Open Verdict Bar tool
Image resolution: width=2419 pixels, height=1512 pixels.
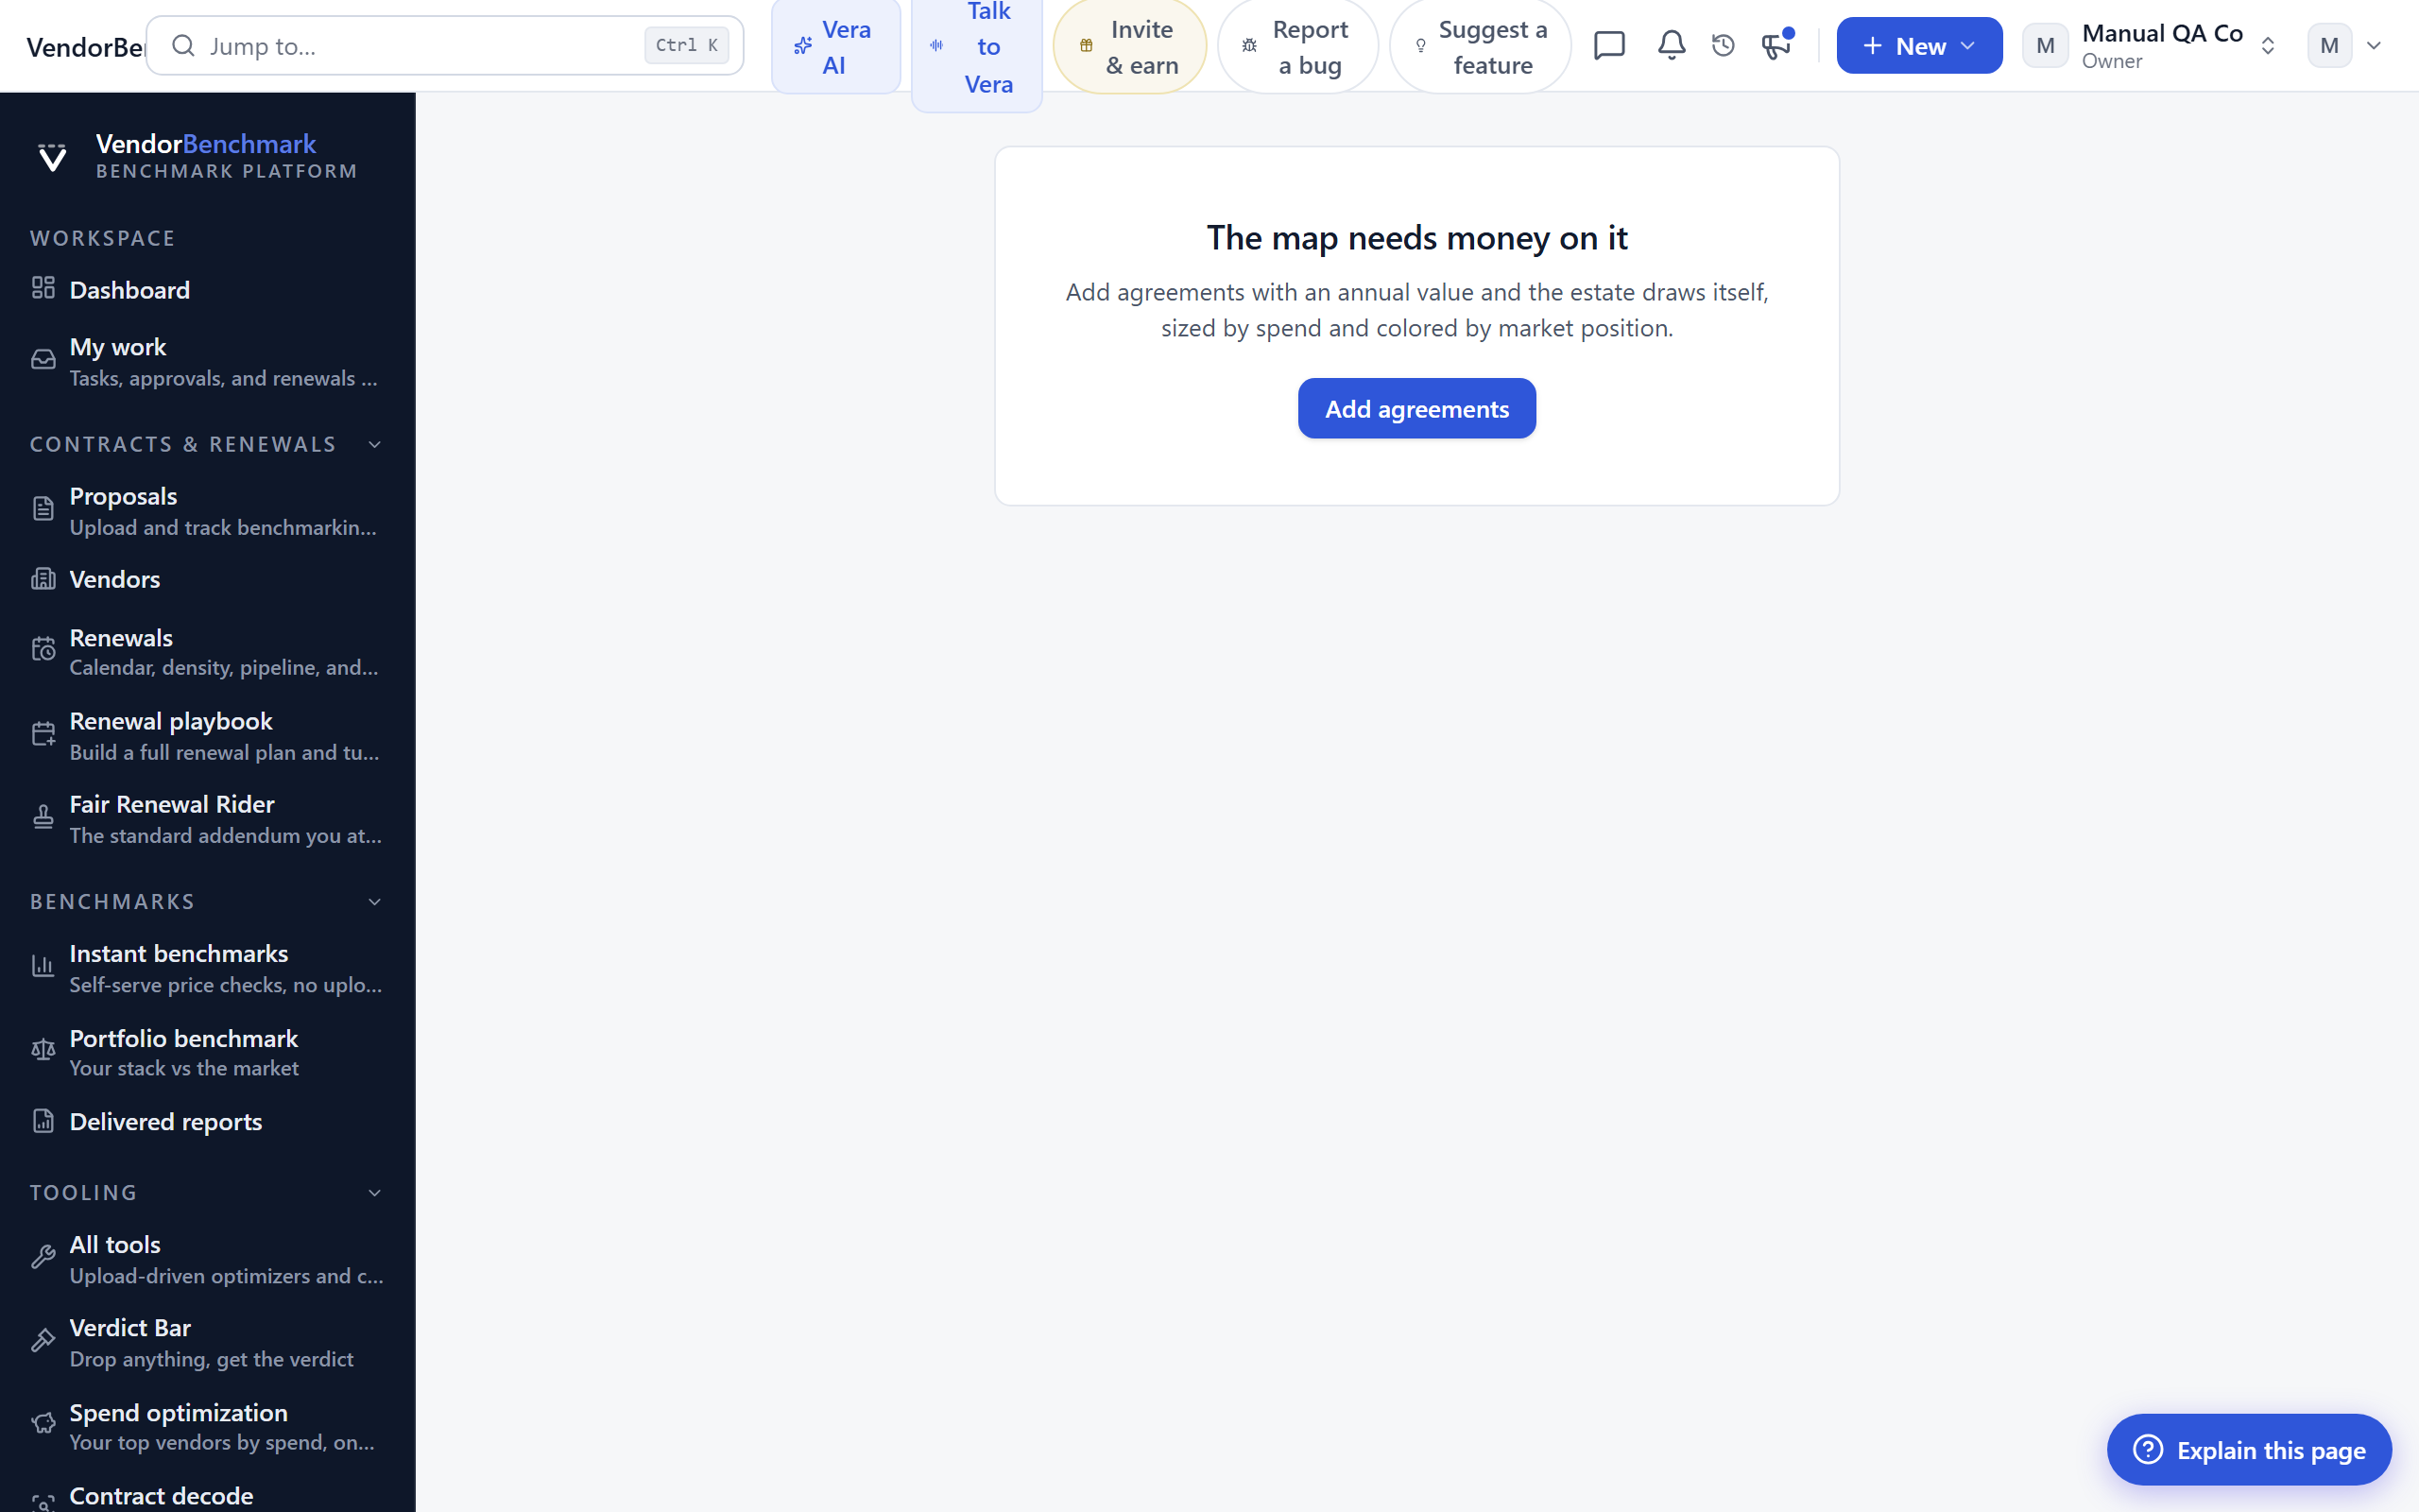(208, 1342)
